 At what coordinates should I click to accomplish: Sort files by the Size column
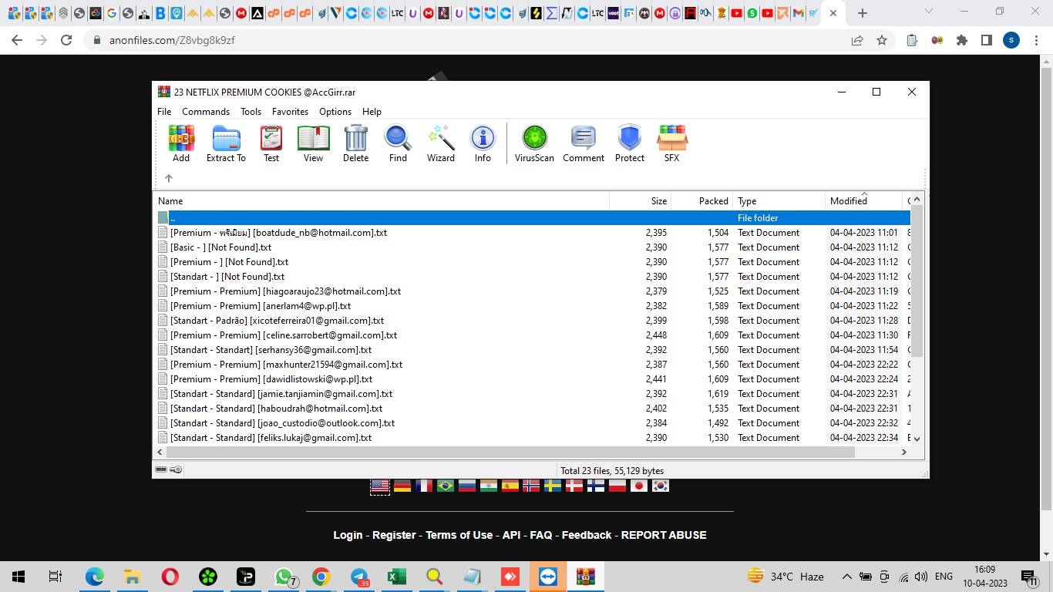640,200
